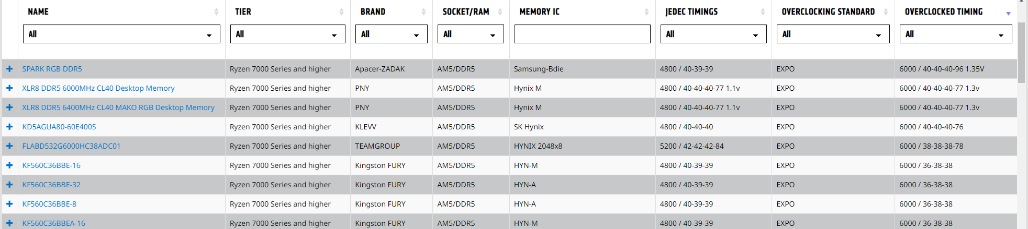
Task: Click plus icon beside KF560C36BBE-8
Action: (x=9, y=204)
